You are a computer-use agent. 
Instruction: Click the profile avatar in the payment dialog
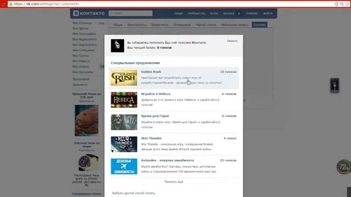[117, 45]
